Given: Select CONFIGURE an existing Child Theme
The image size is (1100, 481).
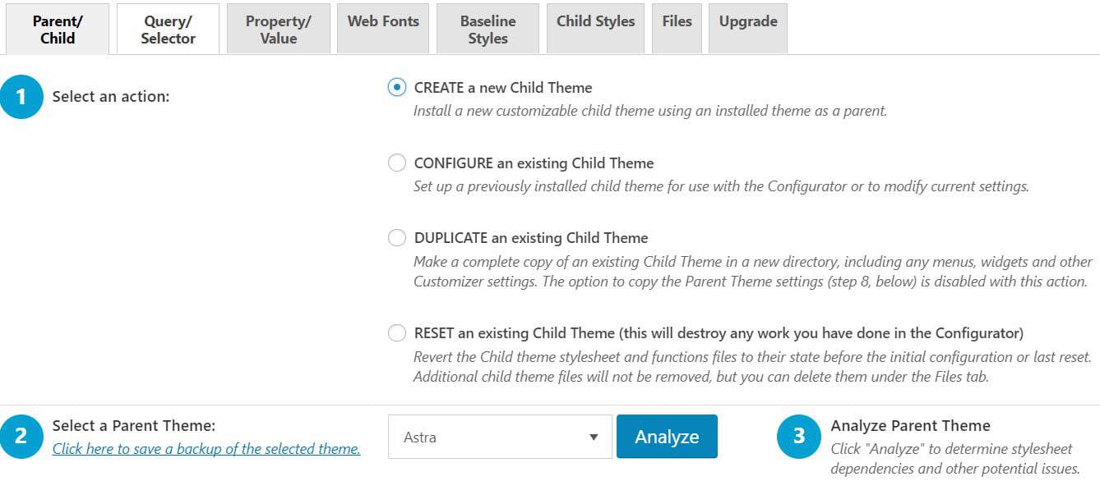Looking at the screenshot, I should coord(397,163).
